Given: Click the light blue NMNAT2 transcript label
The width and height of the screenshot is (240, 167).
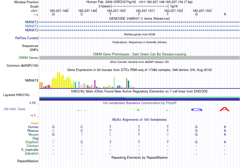Looking at the screenshot, I should pyautogui.click(x=32, y=26).
